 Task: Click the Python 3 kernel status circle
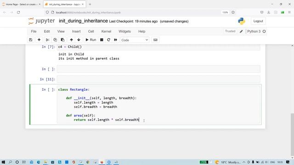coord(264,32)
